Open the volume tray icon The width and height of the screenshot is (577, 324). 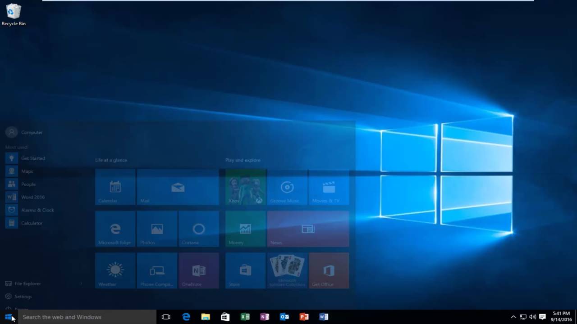(532, 317)
